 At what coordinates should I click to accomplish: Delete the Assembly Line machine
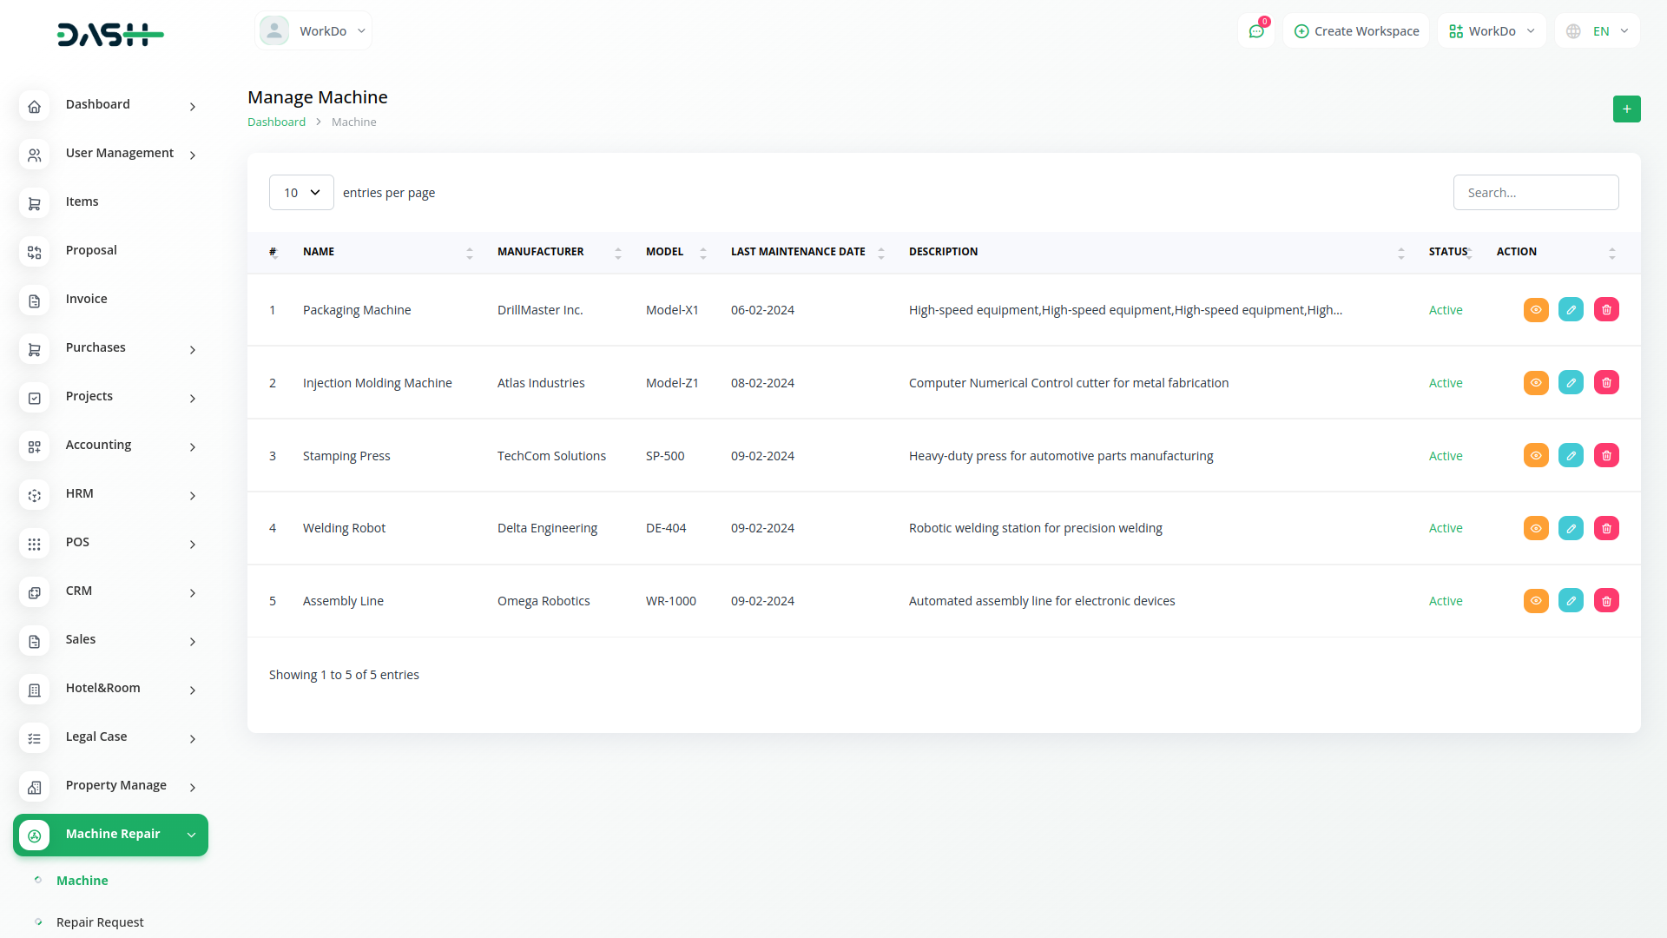point(1606,601)
